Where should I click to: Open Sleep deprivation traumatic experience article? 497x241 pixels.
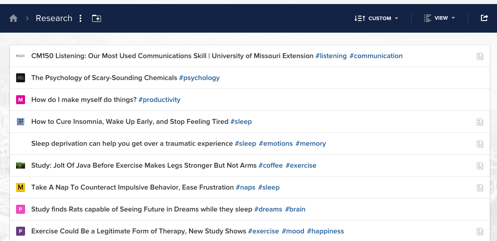point(132,144)
